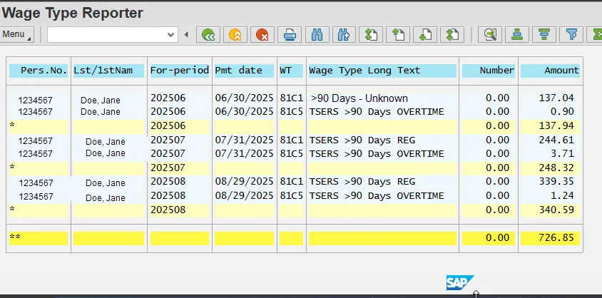Click the green Back arrow icon
This screenshot has width=602, height=298.
pos(208,34)
